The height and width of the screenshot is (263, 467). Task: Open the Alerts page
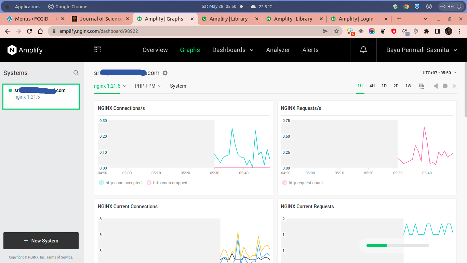(x=310, y=50)
